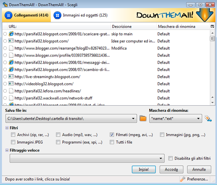The height and width of the screenshot is (185, 217).
Task: Click the IE icon of the scaricare-grat link
Action: [11, 34]
